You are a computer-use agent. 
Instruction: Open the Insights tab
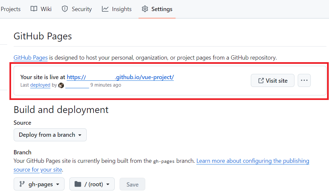tap(117, 9)
